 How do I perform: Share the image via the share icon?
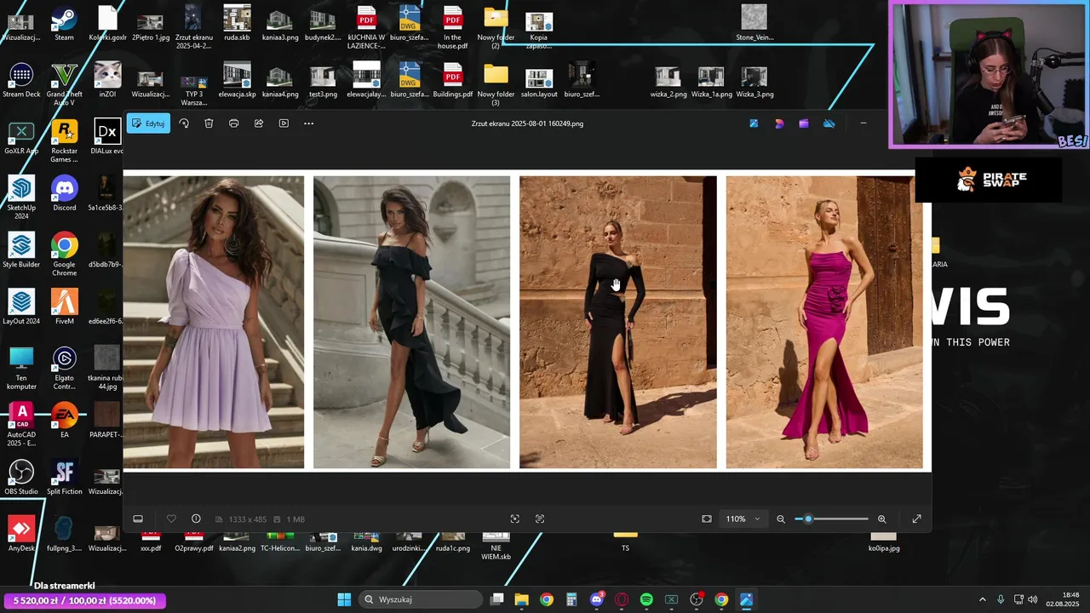click(x=259, y=123)
